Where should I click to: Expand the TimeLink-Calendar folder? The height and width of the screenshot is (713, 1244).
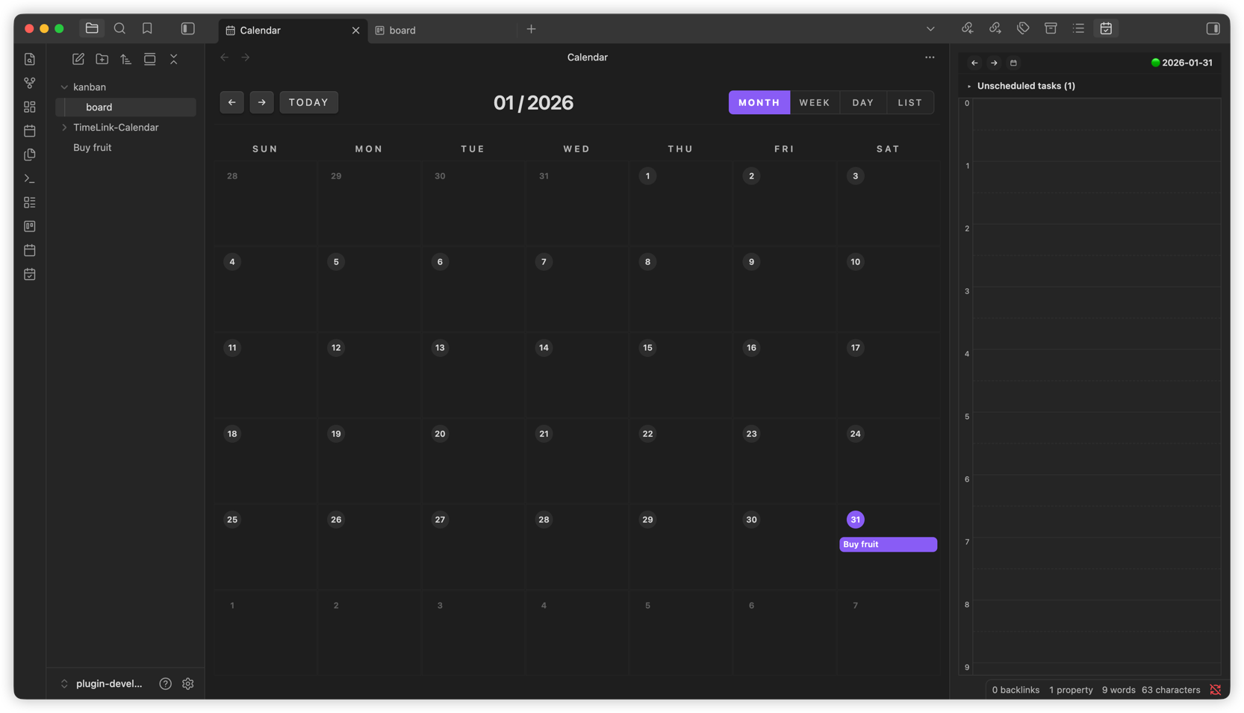pyautogui.click(x=65, y=127)
